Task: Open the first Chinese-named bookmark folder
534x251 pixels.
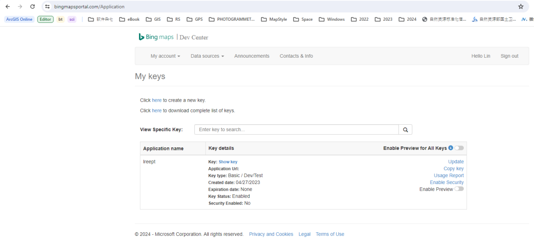Action: [100, 19]
